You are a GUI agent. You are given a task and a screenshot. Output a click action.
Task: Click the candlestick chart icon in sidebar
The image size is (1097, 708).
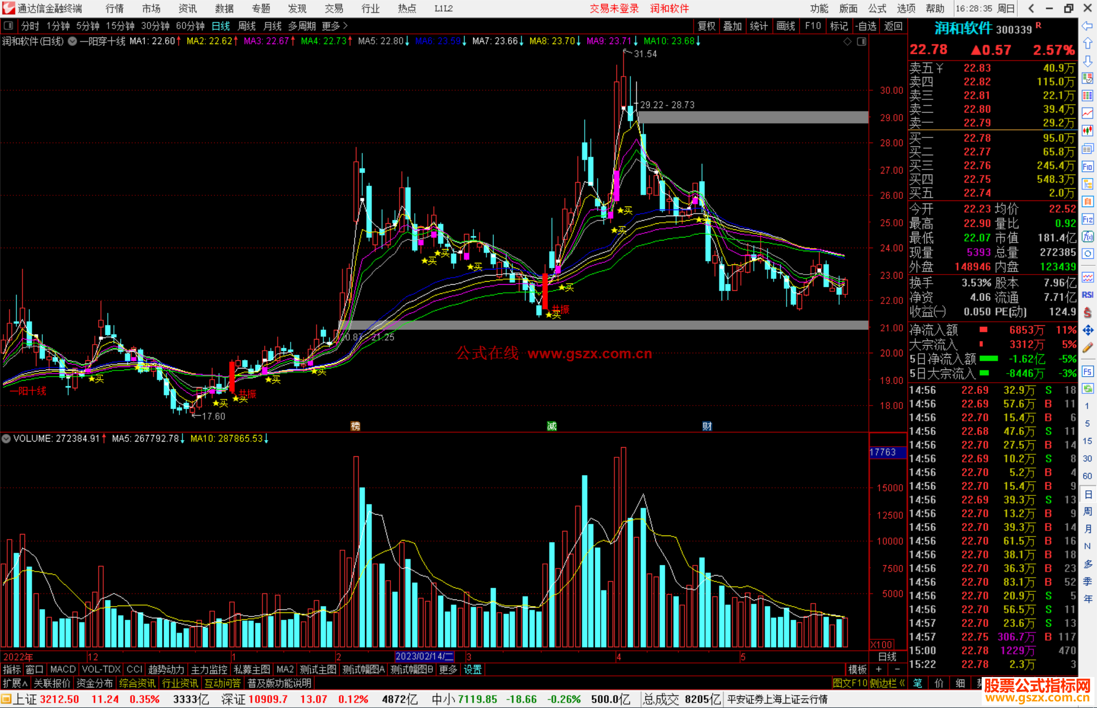point(1087,130)
